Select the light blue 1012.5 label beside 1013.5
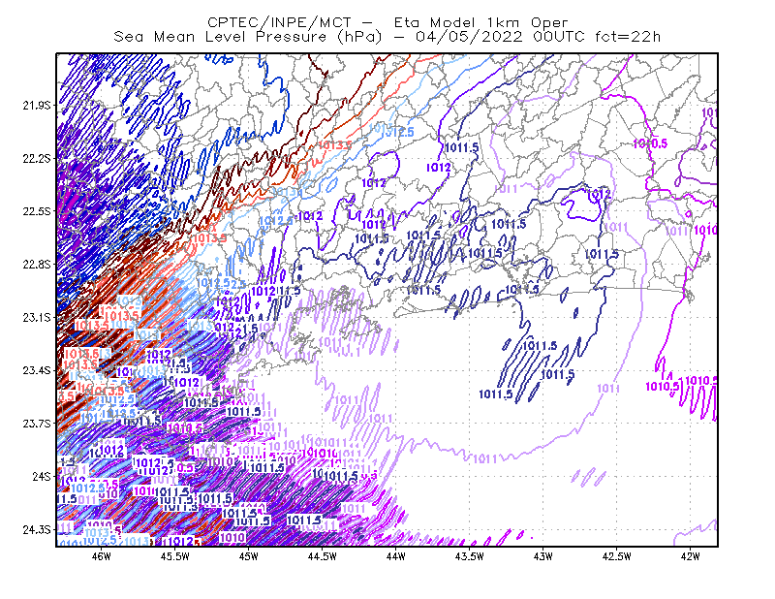The width and height of the screenshot is (775, 599). coord(398,132)
